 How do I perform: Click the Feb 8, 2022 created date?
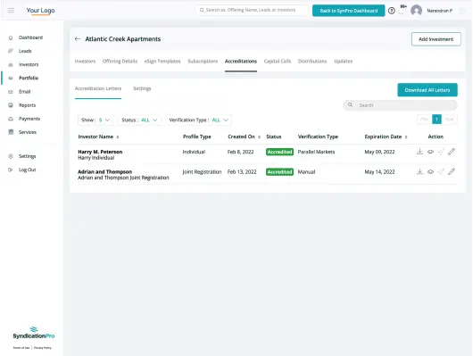240,152
